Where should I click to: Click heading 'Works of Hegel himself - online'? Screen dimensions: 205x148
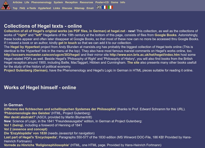(40, 87)
